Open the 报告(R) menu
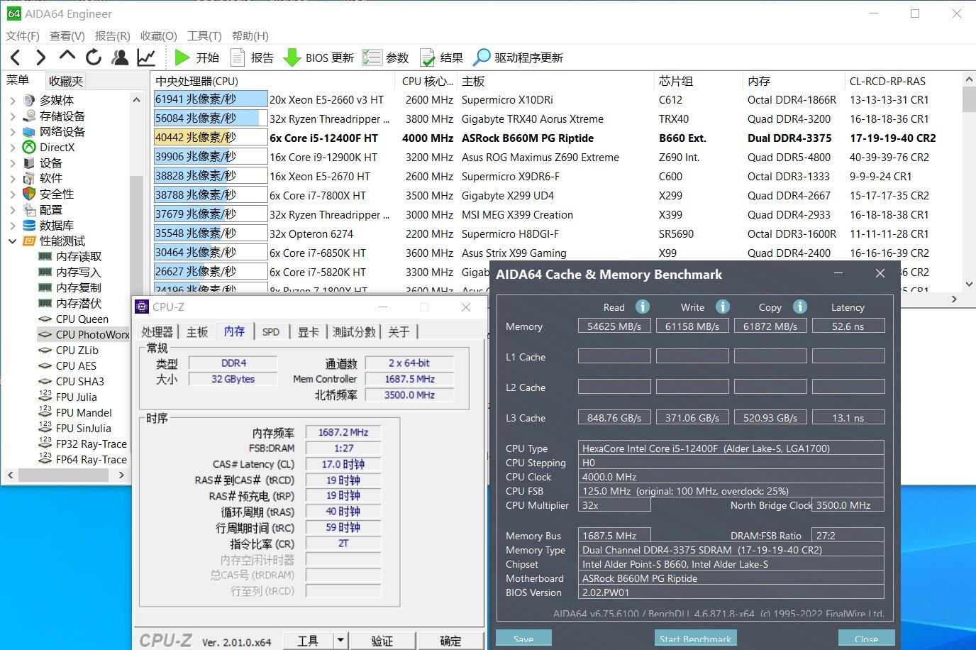This screenshot has height=650, width=976. coord(112,35)
